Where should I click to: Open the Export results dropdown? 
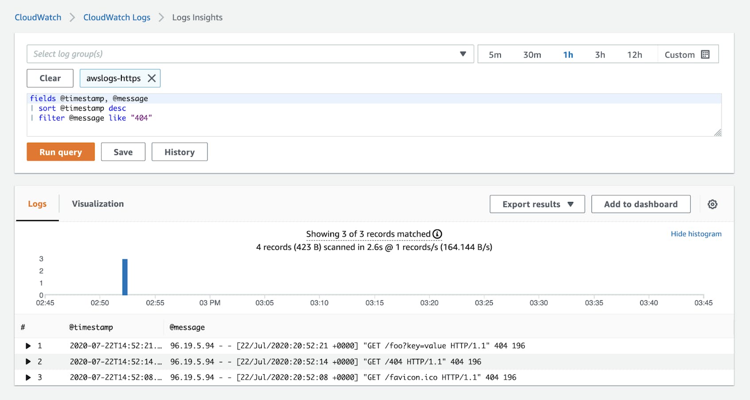pos(537,204)
